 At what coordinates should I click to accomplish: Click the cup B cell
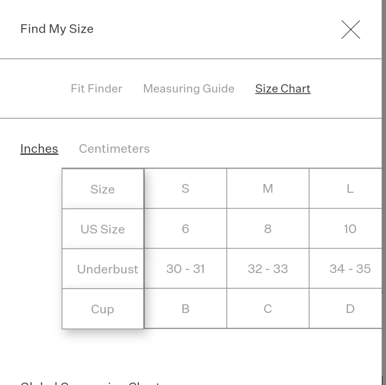pos(185,309)
